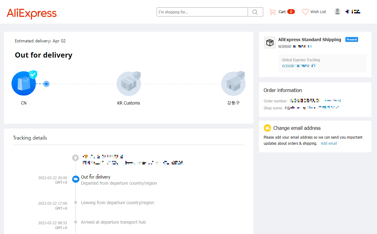Open the Cart link
377x234 pixels.
[x=282, y=12]
